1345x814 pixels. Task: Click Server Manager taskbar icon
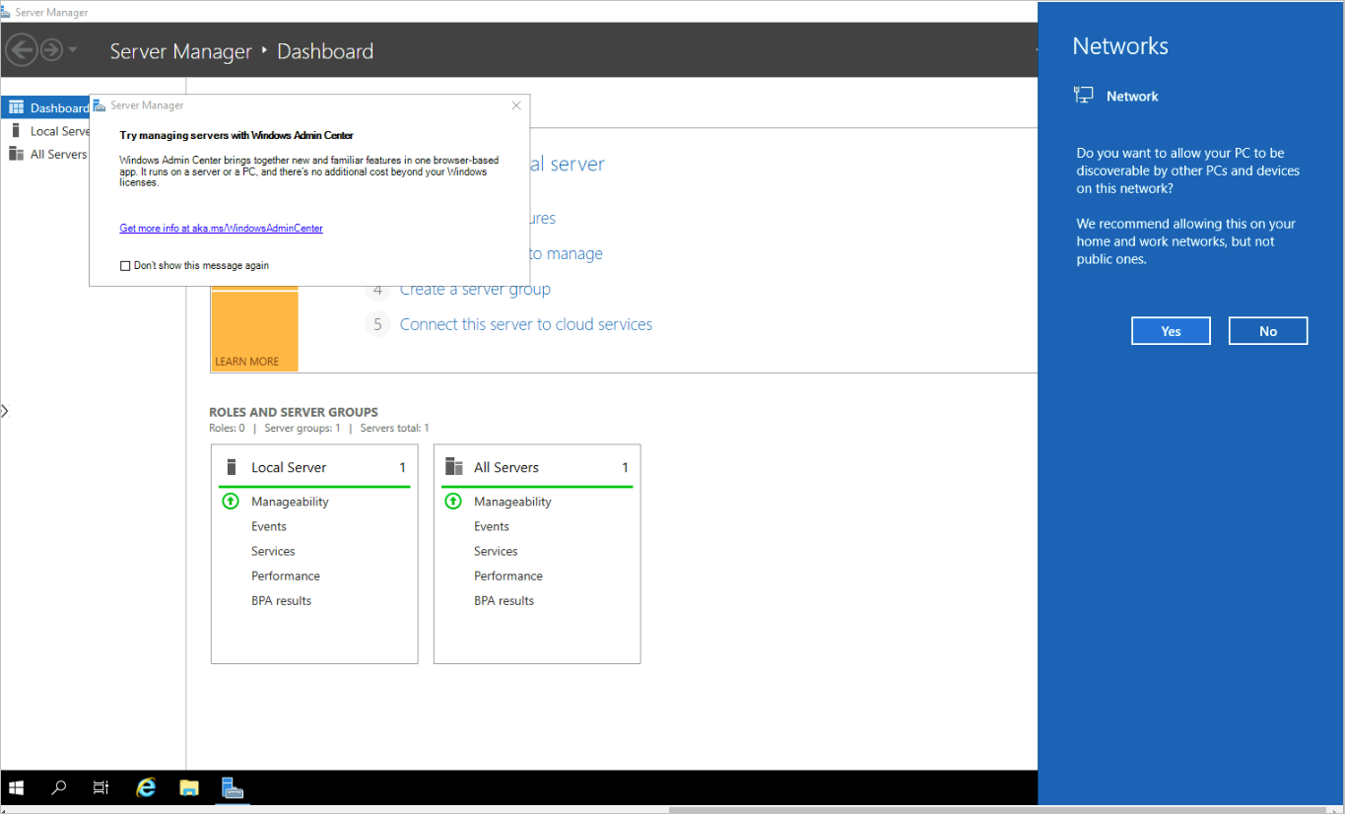click(233, 787)
